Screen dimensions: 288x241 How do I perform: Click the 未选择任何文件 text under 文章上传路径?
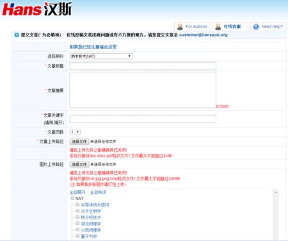[x=103, y=142]
